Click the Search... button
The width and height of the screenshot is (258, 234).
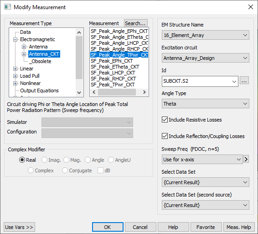pyautogui.click(x=135, y=23)
